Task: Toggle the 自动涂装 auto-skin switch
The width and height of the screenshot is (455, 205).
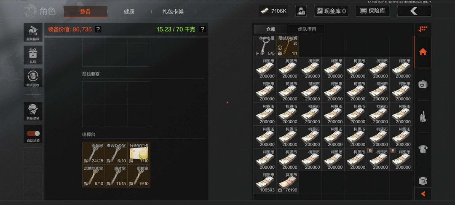Action: click(x=33, y=134)
